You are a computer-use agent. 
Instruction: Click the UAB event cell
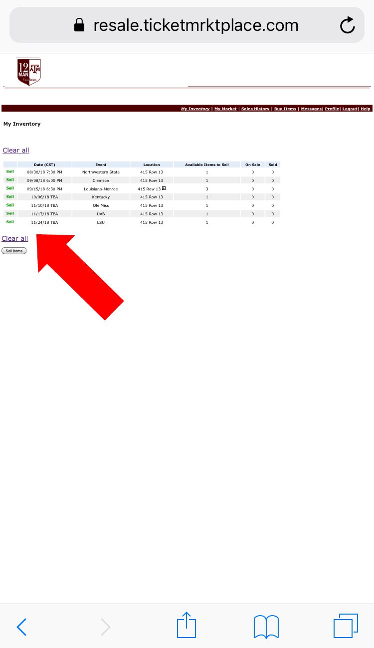click(x=101, y=214)
